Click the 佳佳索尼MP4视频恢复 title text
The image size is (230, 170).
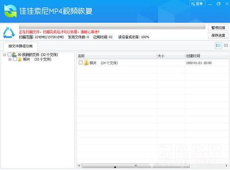(x=56, y=11)
